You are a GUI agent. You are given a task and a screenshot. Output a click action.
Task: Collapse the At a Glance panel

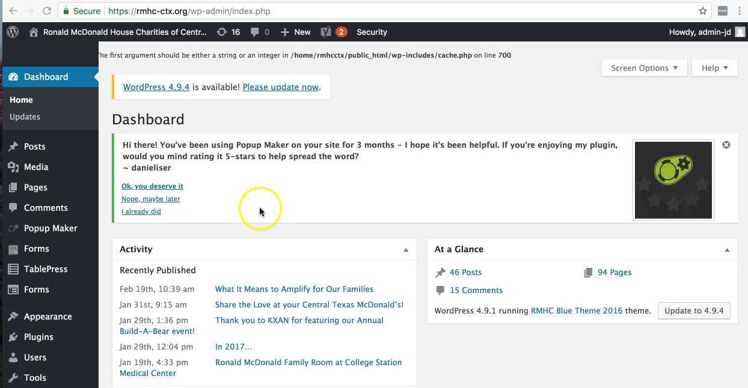click(726, 250)
